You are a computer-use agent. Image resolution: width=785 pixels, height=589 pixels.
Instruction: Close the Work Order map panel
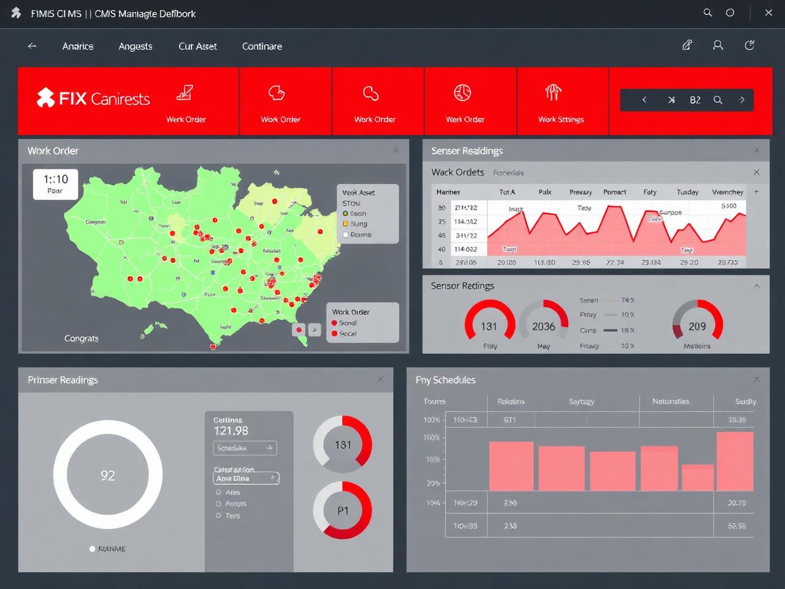pos(396,150)
